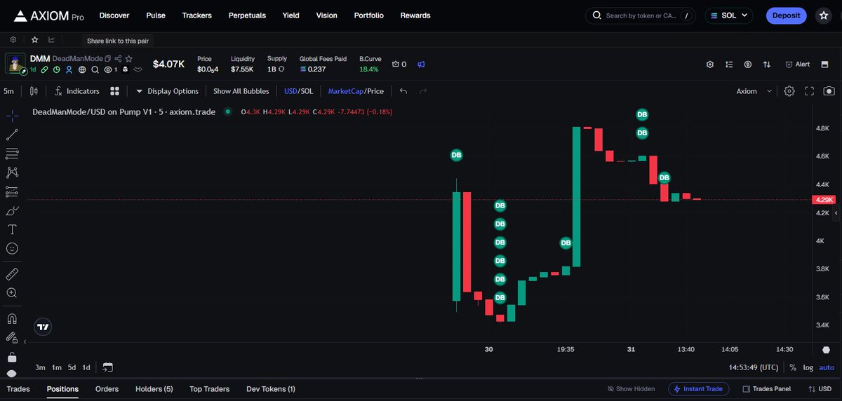This screenshot has width=842, height=401.
Task: Navigate to the Portfolio page
Action: [x=369, y=15]
